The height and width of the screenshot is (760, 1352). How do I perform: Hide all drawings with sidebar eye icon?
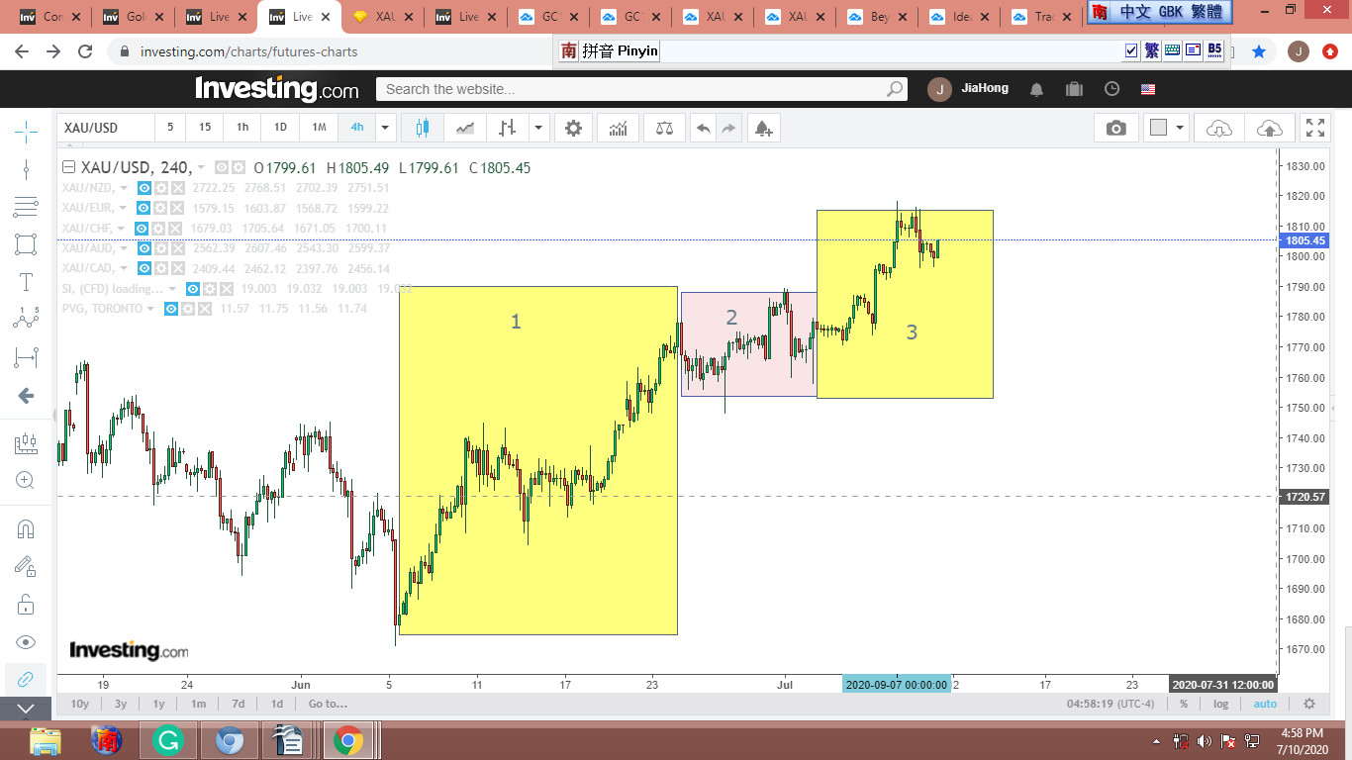point(26,641)
